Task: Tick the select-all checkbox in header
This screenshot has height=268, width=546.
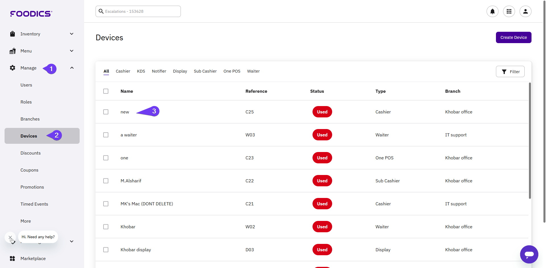Action: tap(106, 91)
